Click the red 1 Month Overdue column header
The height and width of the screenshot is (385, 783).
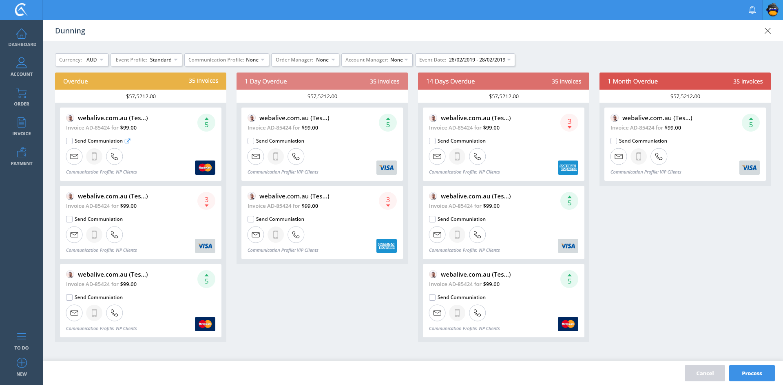coord(685,81)
